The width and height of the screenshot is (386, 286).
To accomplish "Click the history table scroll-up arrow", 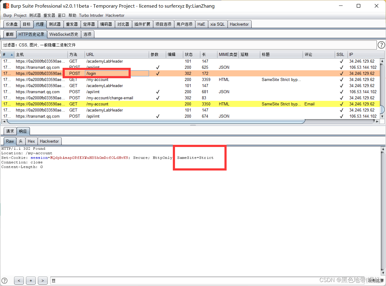I will point(382,61).
